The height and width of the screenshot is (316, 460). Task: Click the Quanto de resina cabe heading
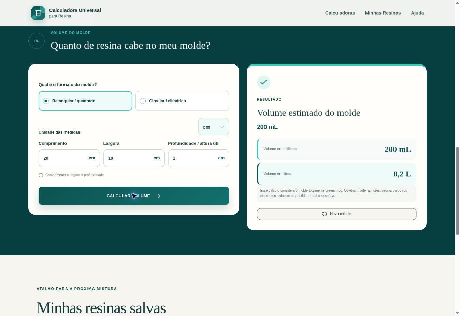click(x=130, y=45)
